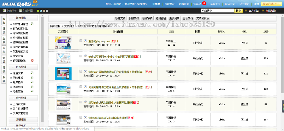This screenshot has height=131, width=284.
Task: Click edit icon for 织梦响应式汽车配件 template row
Action: pyautogui.click(x=86, y=102)
